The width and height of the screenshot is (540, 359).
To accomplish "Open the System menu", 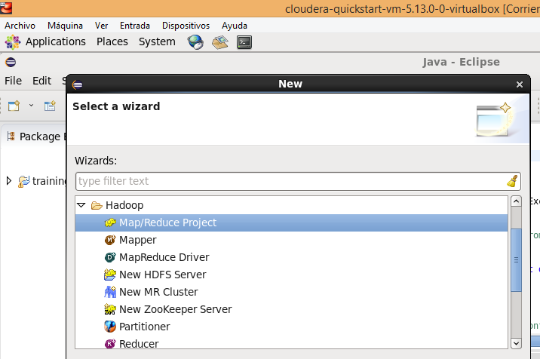I will tap(157, 41).
